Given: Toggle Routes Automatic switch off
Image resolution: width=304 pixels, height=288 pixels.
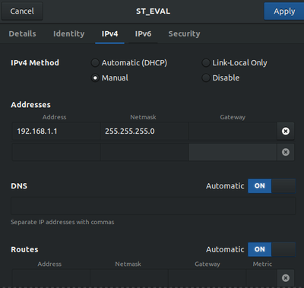Looking at the screenshot, I should [x=271, y=249].
